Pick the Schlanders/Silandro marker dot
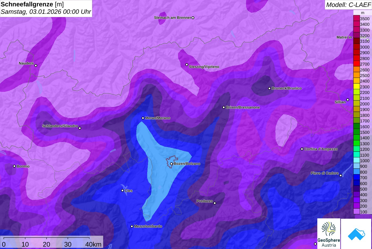372x249 pixels. pyautogui.click(x=80, y=128)
